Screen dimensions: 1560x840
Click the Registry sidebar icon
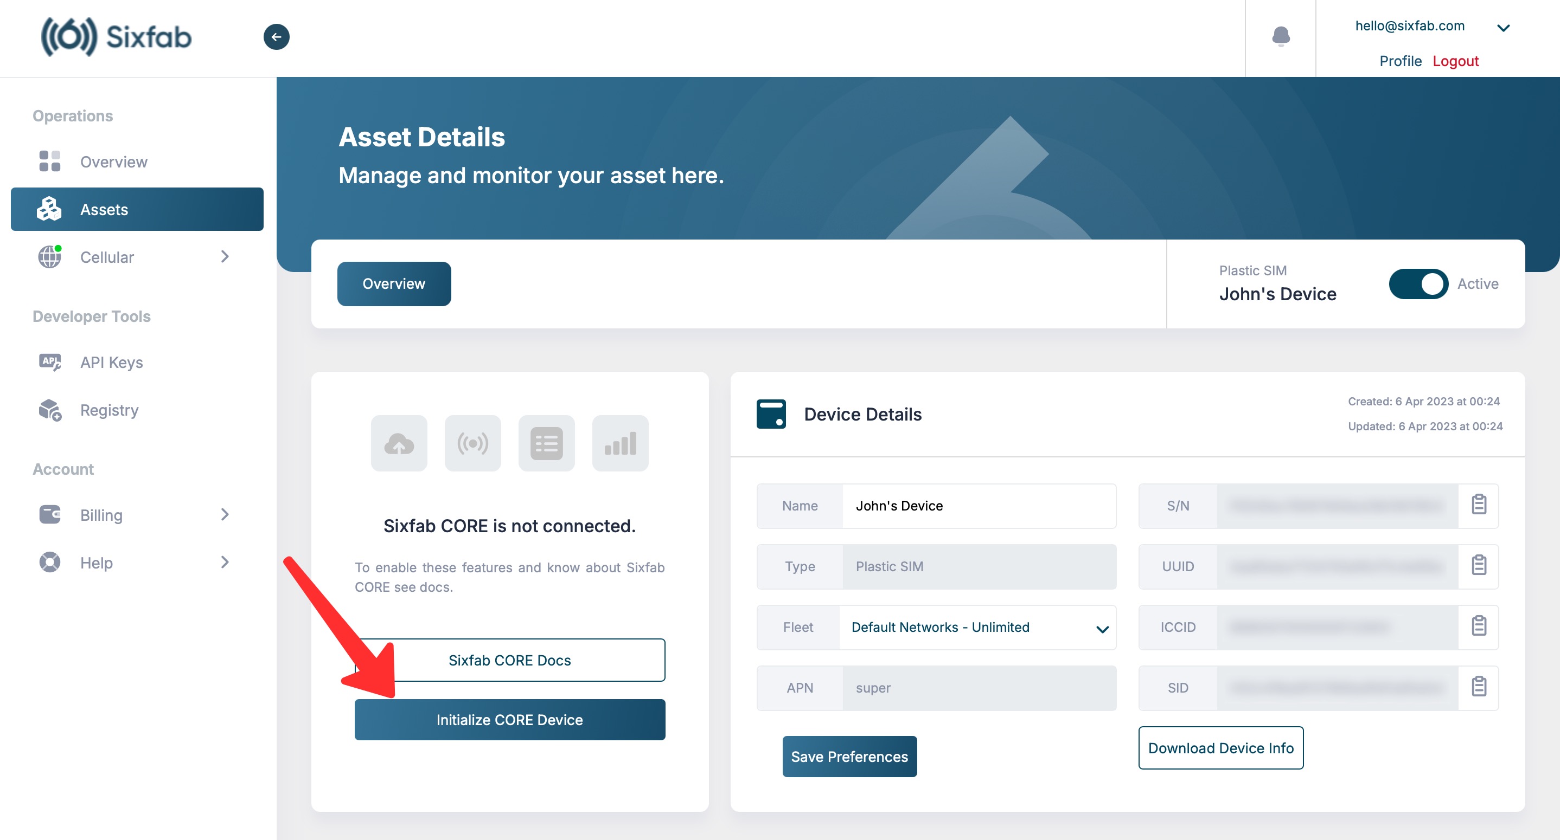tap(50, 410)
